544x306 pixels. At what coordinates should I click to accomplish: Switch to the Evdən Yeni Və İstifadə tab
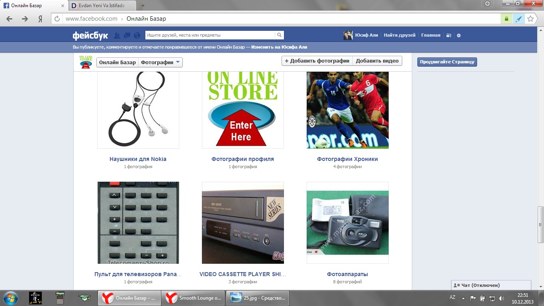pyautogui.click(x=102, y=6)
